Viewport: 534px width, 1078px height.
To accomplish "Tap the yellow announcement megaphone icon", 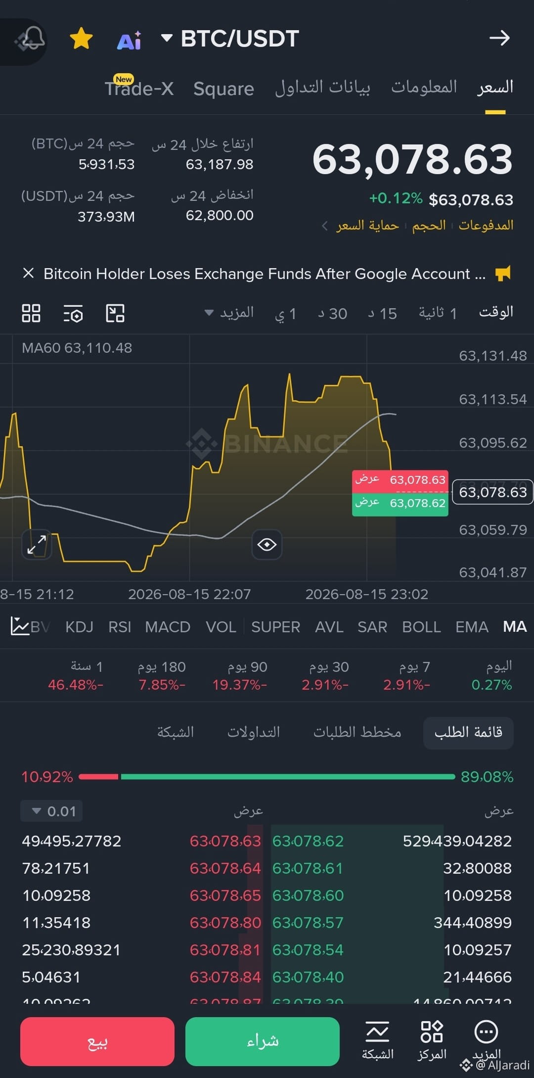I will point(503,273).
